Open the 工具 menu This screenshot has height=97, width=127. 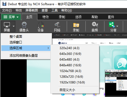(x=55, y=10)
